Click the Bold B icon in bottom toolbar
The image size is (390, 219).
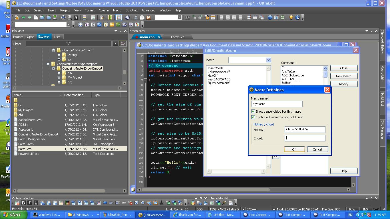click(23, 203)
